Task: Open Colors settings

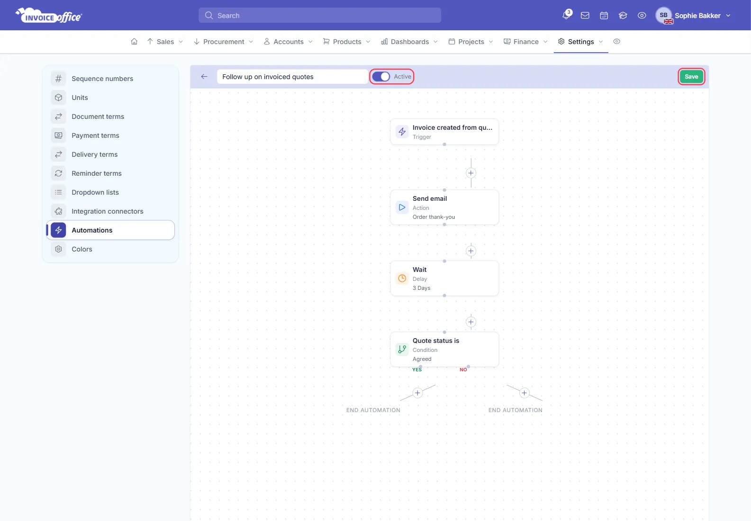Action: (110, 249)
